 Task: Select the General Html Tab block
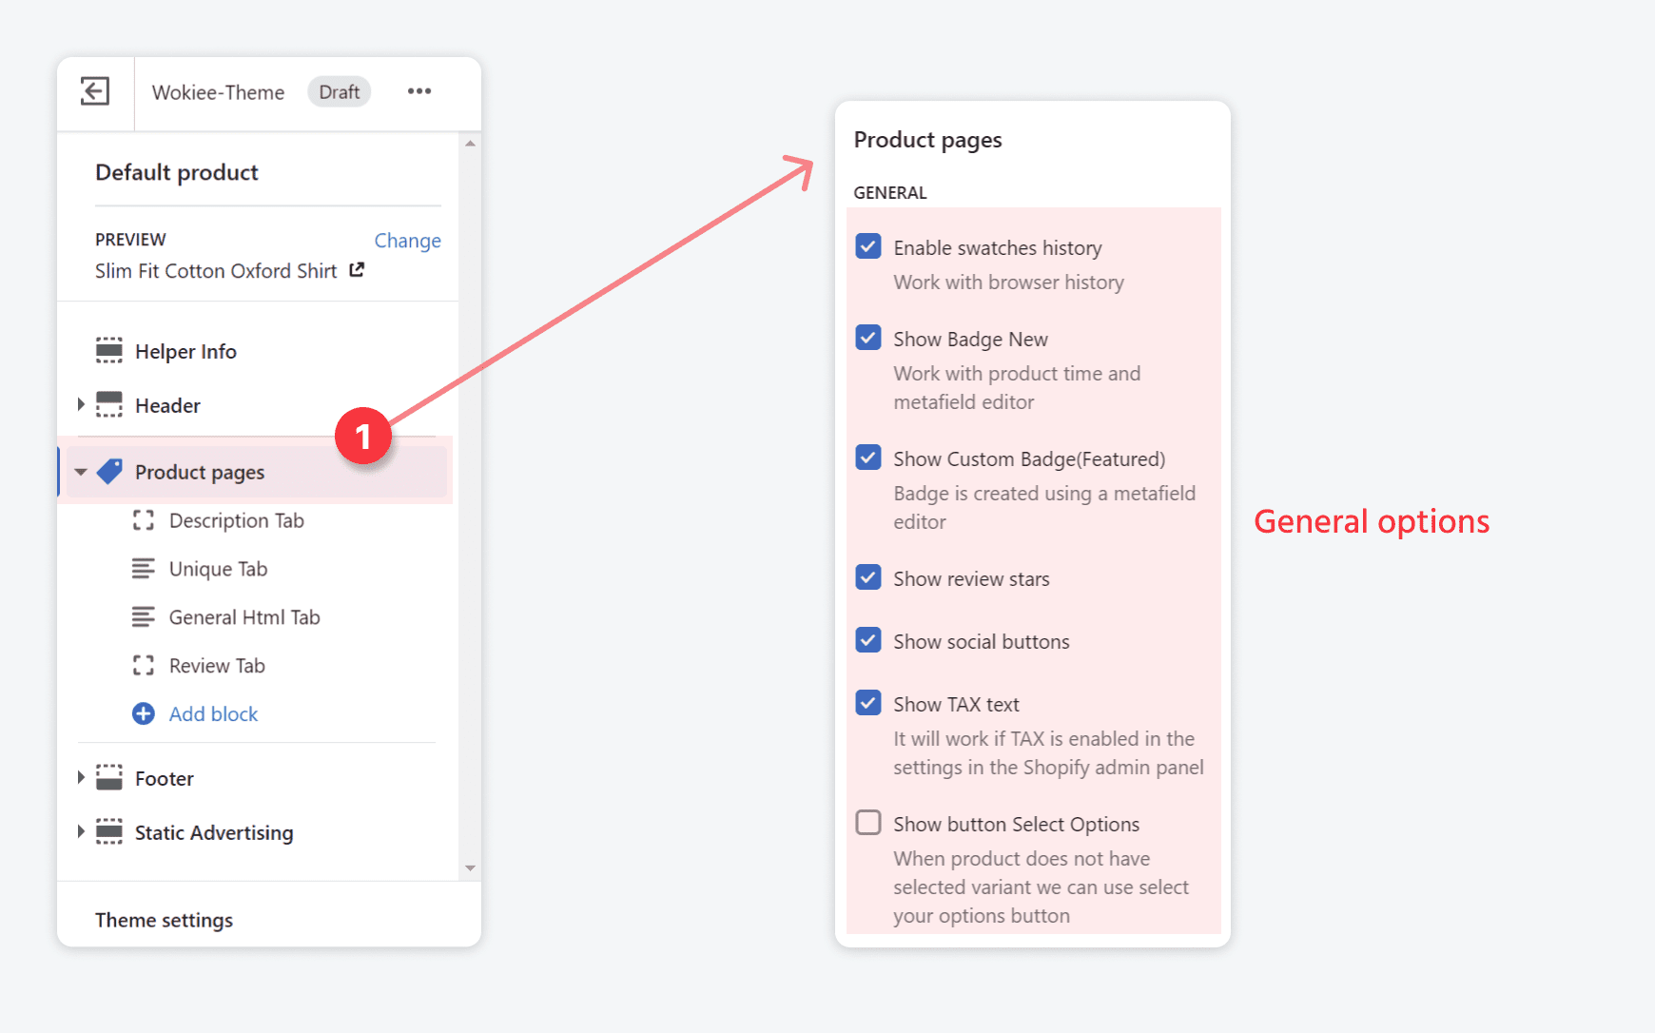pos(243,616)
